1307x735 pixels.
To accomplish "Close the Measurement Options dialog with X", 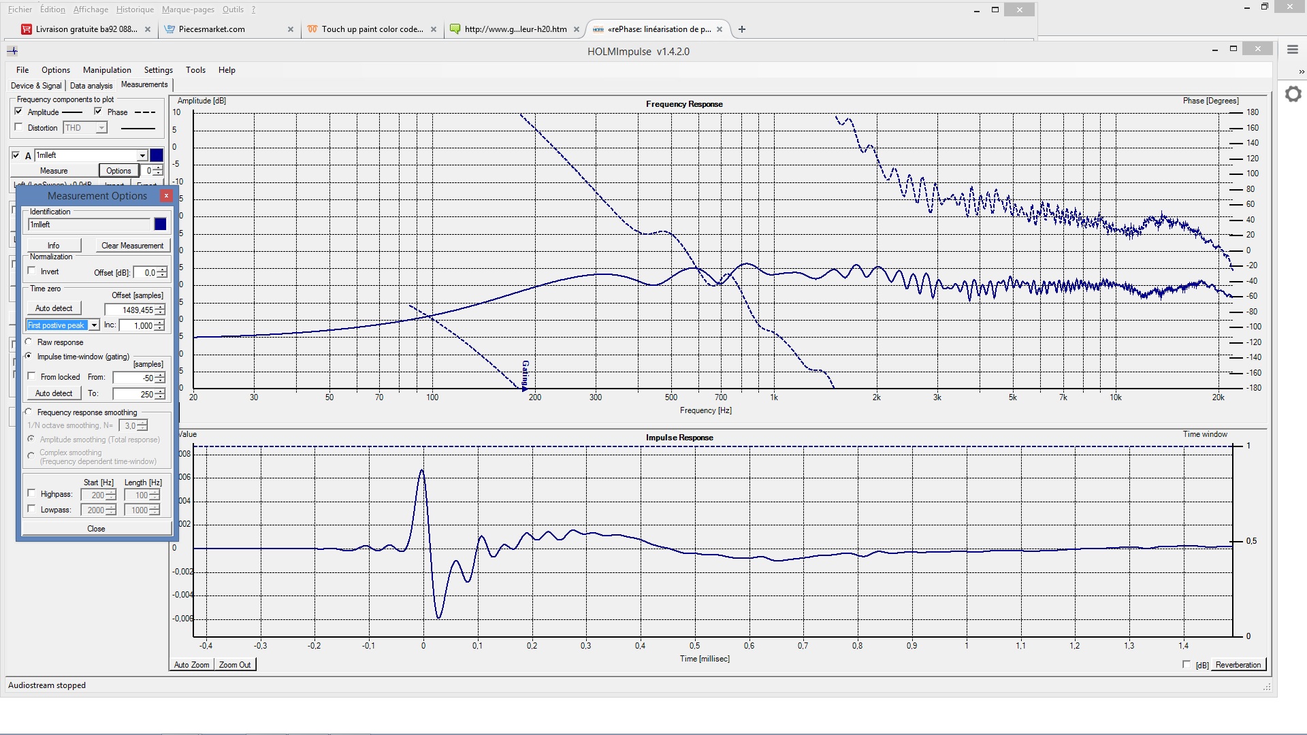I will click(x=166, y=195).
